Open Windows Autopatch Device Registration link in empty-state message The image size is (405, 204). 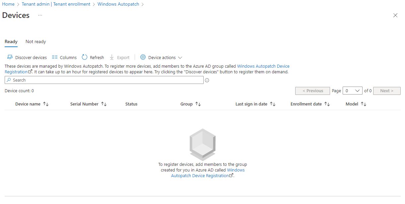tap(208, 173)
